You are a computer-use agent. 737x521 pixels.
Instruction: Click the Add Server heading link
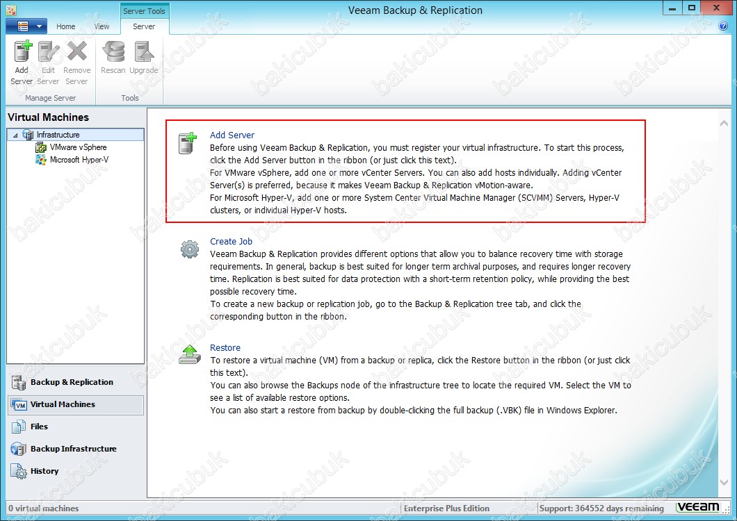[x=232, y=135]
